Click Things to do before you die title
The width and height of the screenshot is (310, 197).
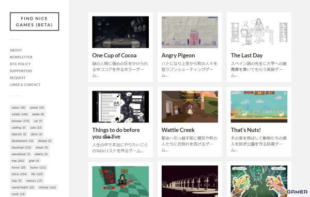pyautogui.click(x=116, y=133)
